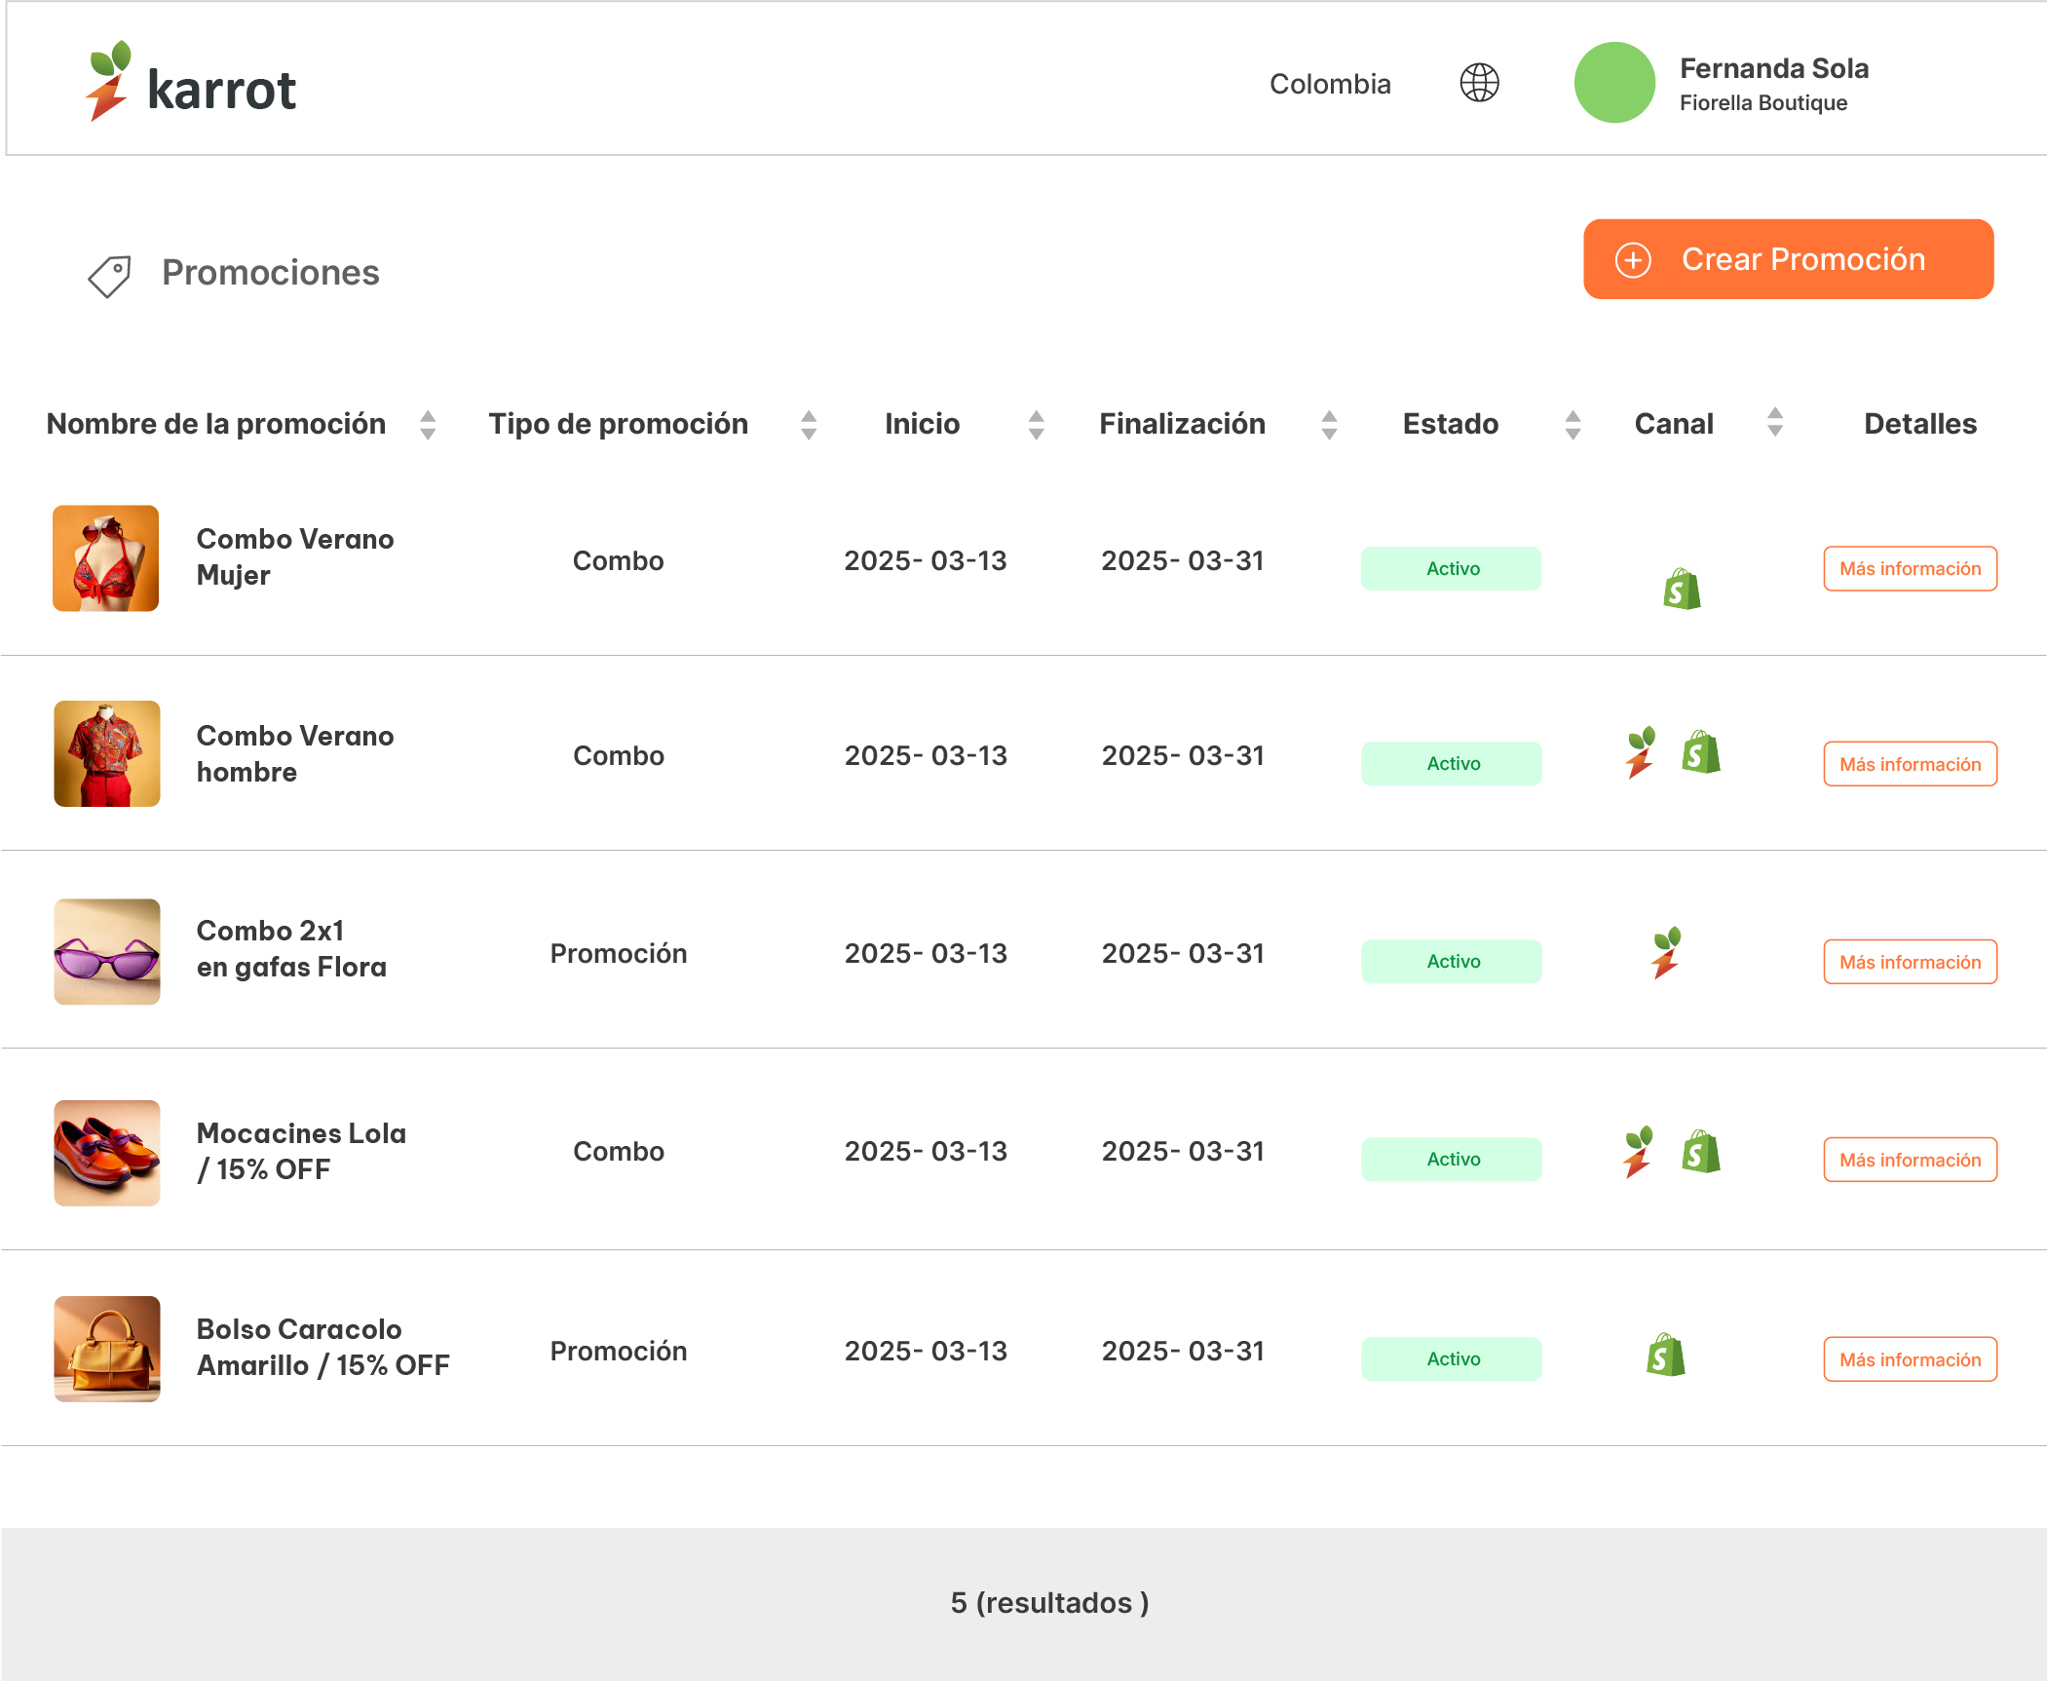Click Shopify icon for Combo Verano Mujer
Screen dimensions: 2047x1681
(x=1682, y=590)
